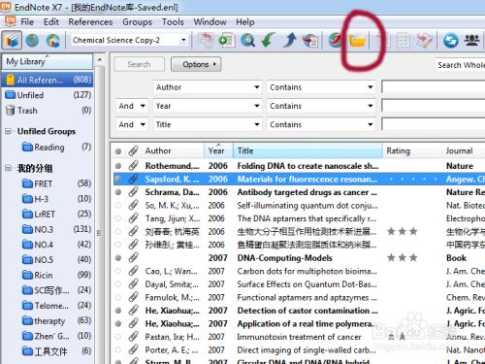Click the Insert Citation toolbar icon

click(382, 41)
